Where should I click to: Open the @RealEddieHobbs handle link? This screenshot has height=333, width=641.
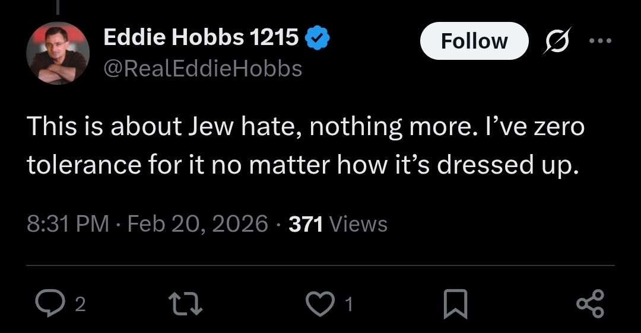(202, 69)
